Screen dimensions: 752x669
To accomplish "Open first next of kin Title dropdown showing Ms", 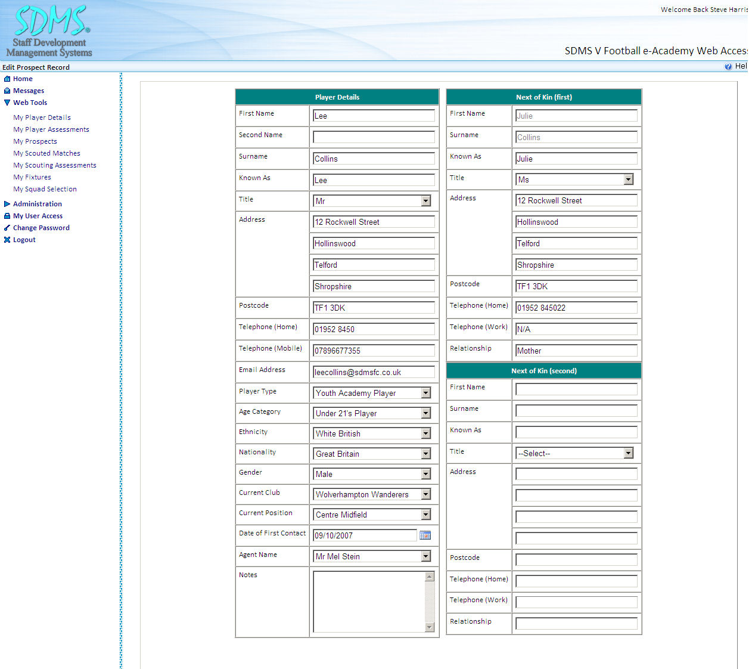I will (575, 179).
